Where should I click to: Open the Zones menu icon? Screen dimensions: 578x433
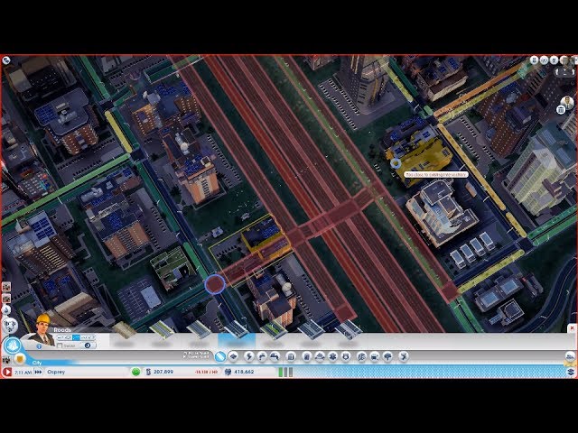coord(234,356)
